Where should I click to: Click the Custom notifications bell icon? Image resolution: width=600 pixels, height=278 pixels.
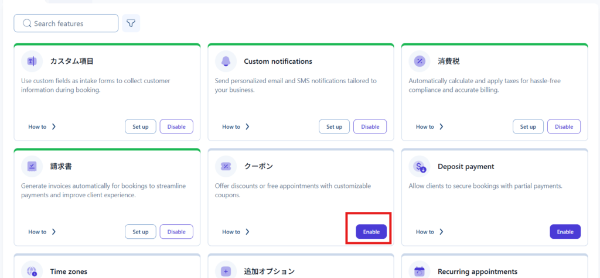coord(226,61)
